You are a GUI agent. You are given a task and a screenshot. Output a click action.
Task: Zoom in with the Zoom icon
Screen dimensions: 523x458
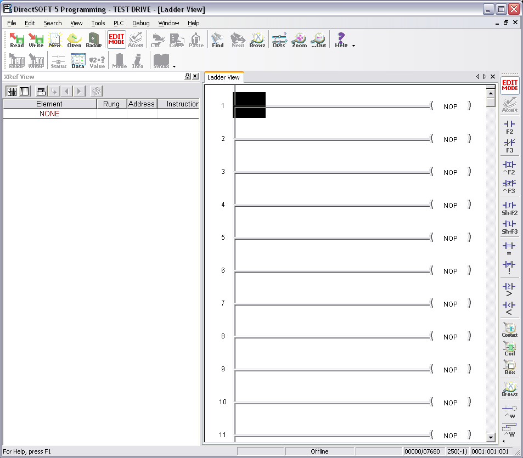(299, 40)
